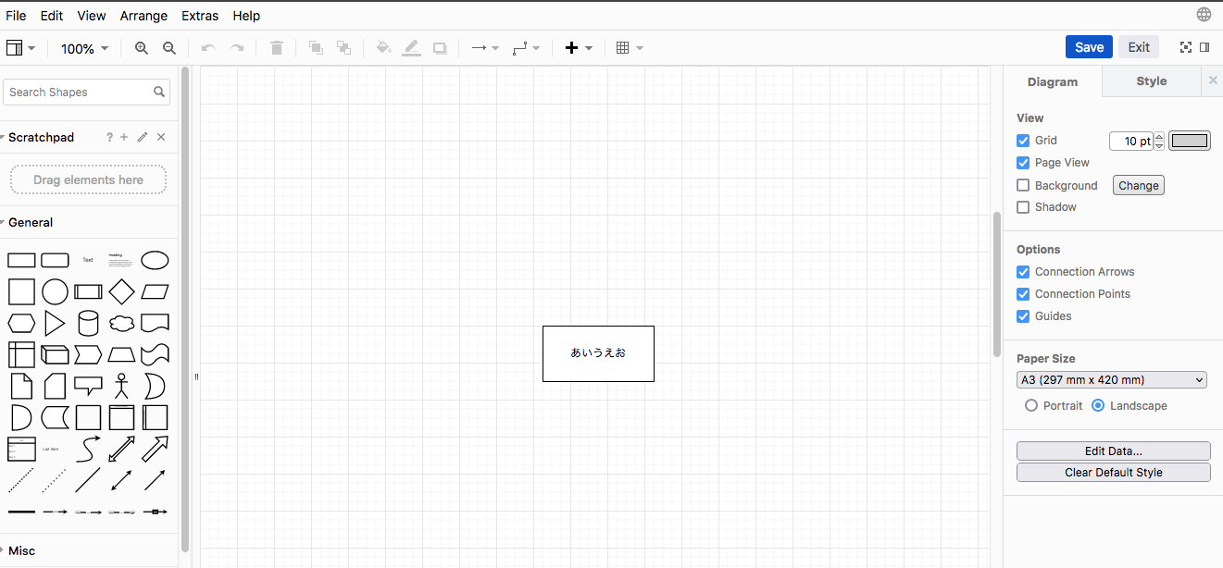Screen dimensions: 1223x568
Task: Select the Diamond shape in General
Action: click(x=121, y=292)
